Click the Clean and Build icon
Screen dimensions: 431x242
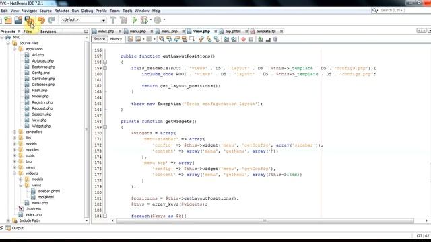pos(123,20)
